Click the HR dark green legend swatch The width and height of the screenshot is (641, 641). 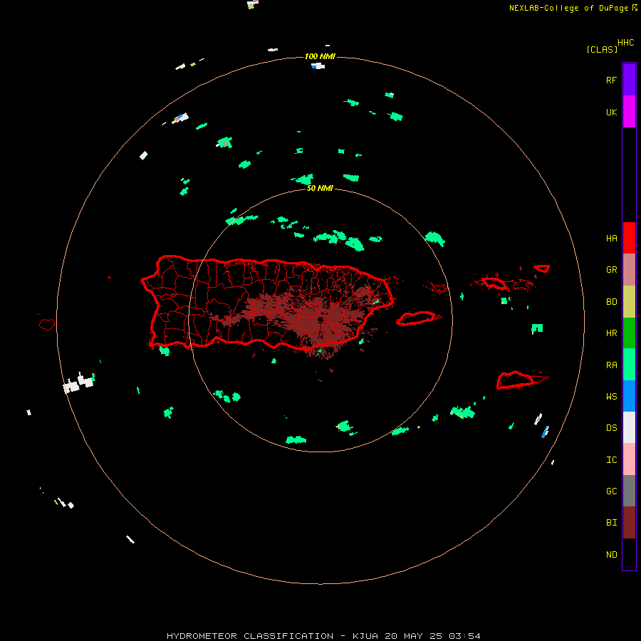(x=629, y=333)
